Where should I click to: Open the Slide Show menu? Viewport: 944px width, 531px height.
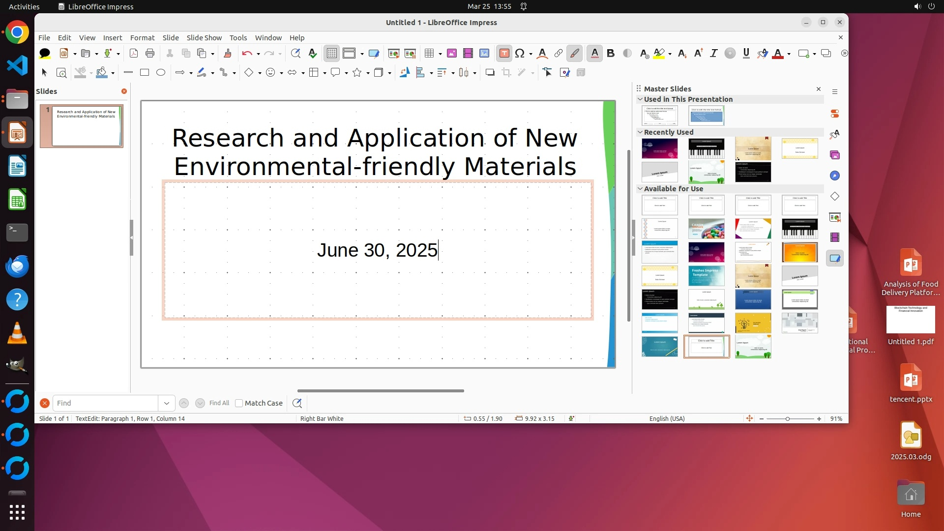tap(204, 37)
